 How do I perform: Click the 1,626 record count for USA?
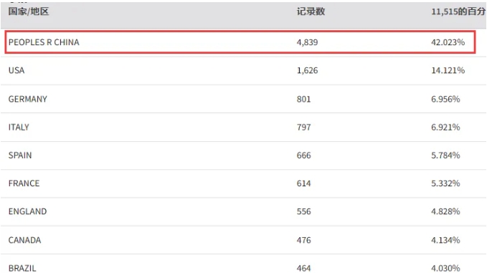point(307,70)
